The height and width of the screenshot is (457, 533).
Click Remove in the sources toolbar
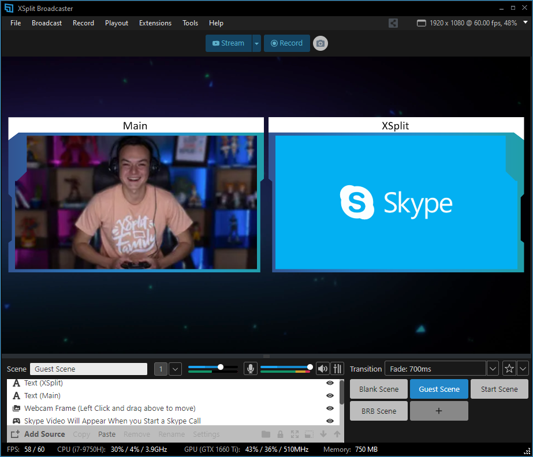click(137, 434)
